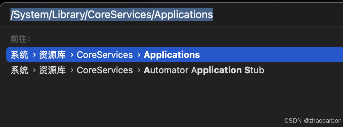Click bold Applications text in highlighted row
Image resolution: width=343 pixels, height=127 pixels.
coord(172,55)
